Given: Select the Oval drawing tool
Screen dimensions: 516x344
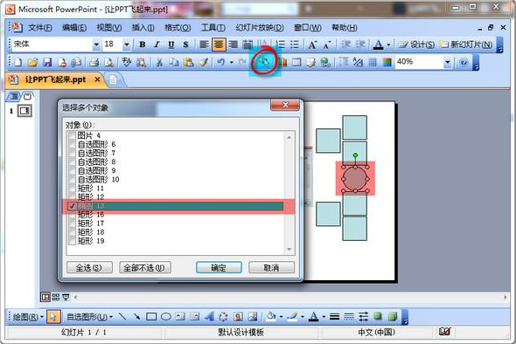Looking at the screenshot, I should tap(166, 317).
